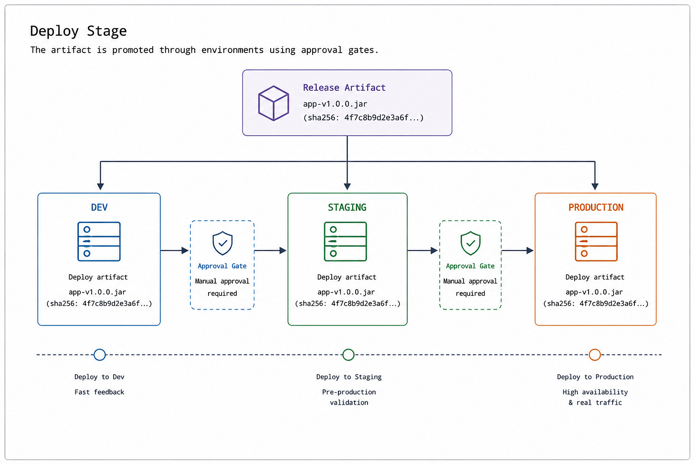This screenshot has width=695, height=464.
Task: Click the green STAGING server icon
Action: click(345, 241)
